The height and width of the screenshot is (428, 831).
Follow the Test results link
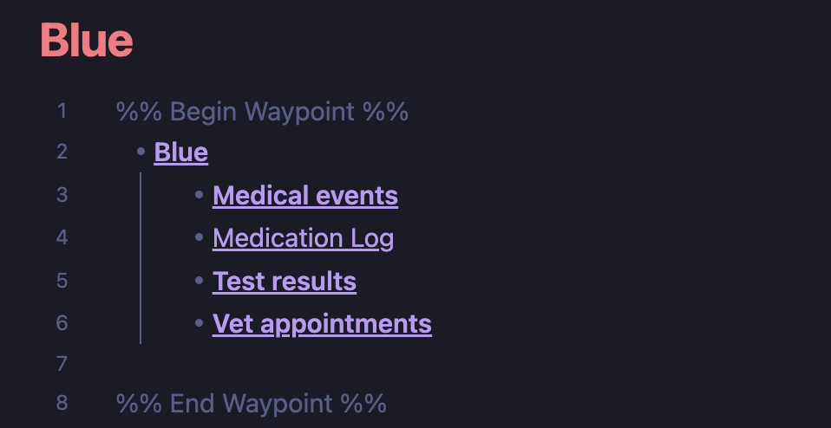(284, 282)
